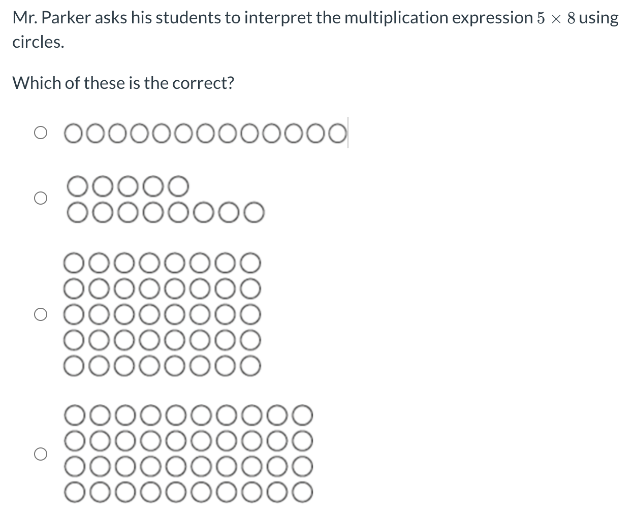
Task: Click the top-left circle of the four-row array
Action: pyautogui.click(x=74, y=415)
